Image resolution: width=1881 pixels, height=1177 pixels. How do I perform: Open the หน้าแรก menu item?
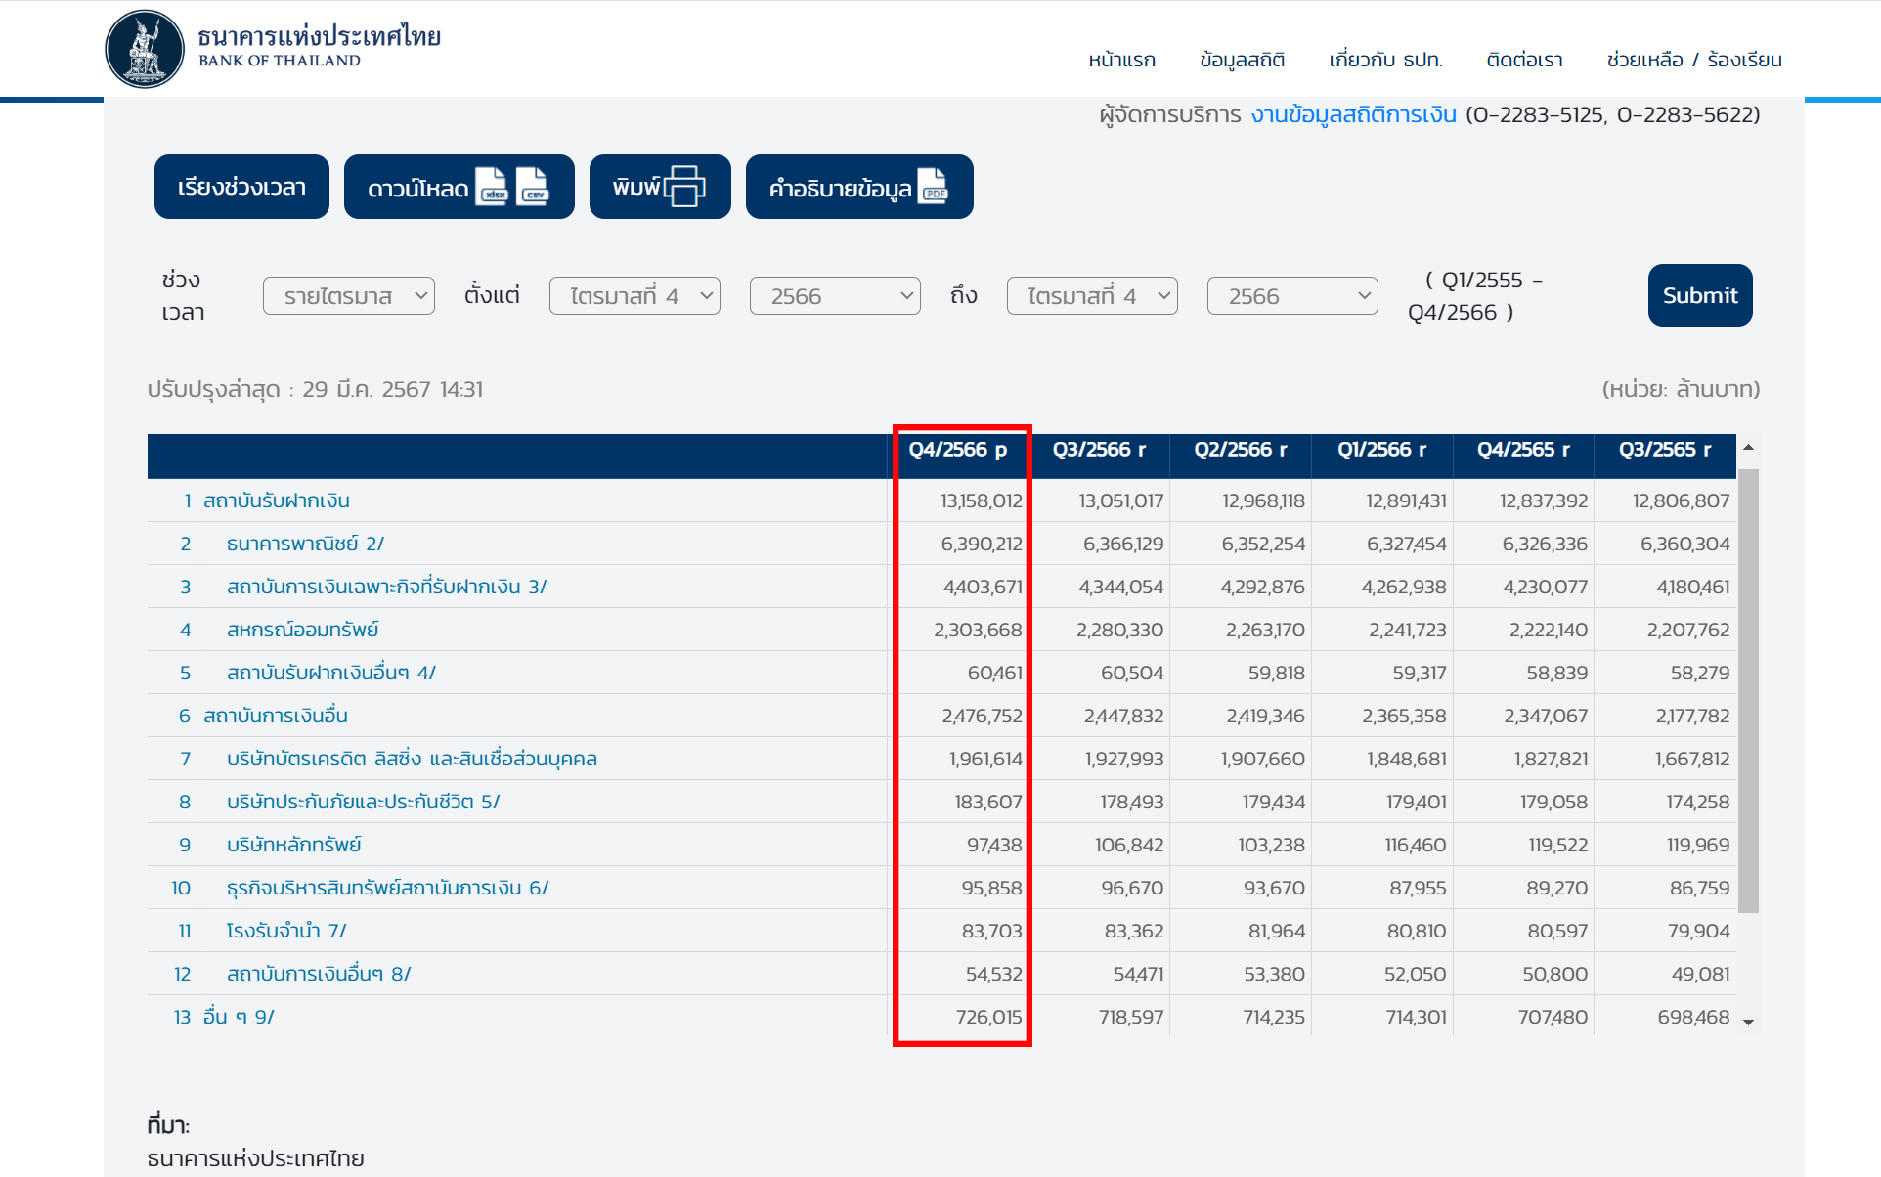tap(1121, 60)
